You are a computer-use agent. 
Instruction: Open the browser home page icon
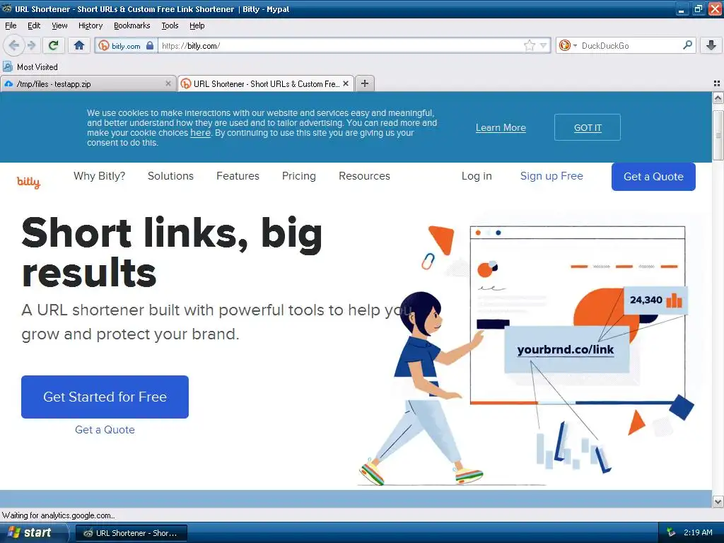[x=79, y=45]
